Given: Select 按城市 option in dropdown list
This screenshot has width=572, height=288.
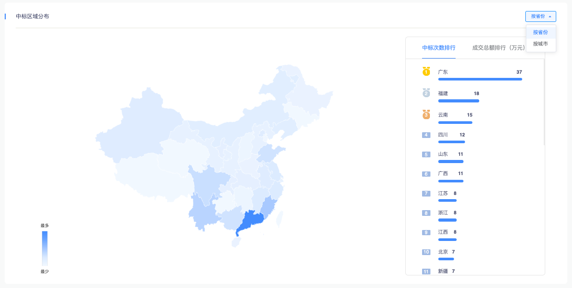Looking at the screenshot, I should point(541,43).
